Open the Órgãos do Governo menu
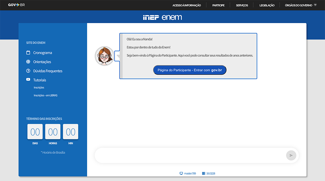The image size is (325, 181). tap(298, 5)
